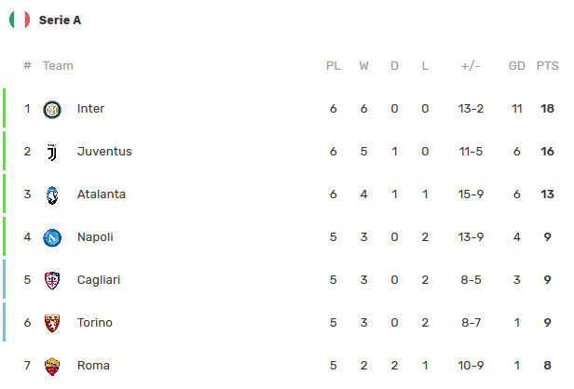This screenshot has height=389, width=574.
Task: Click the Cagliari club crest
Action: tap(52, 280)
